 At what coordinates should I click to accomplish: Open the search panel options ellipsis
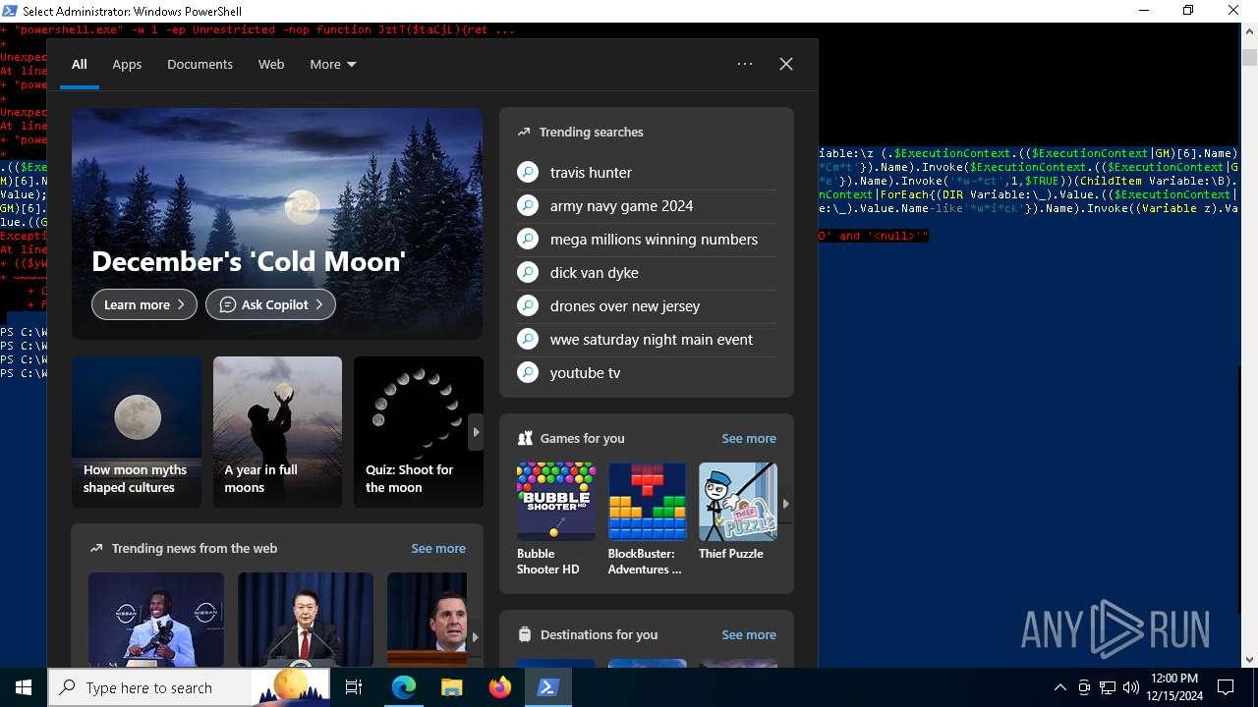[x=745, y=64]
